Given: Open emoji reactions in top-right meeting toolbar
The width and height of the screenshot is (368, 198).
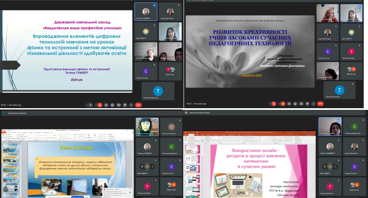Looking at the screenshot, I should pos(295,104).
